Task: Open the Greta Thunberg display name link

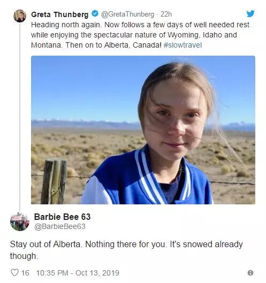Action: coord(60,14)
